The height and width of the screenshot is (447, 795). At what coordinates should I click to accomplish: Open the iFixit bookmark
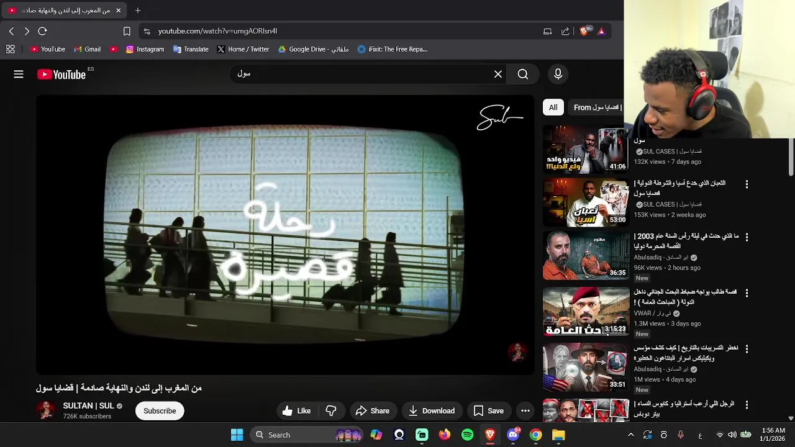tap(393, 49)
